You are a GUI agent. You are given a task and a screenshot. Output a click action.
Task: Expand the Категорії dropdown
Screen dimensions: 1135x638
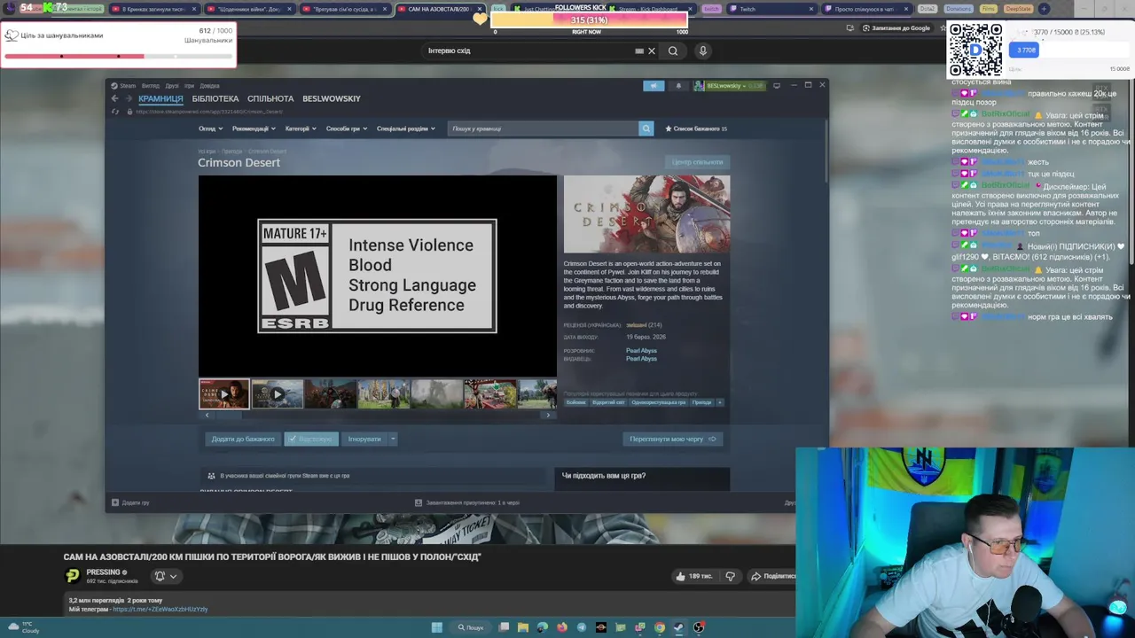[301, 128]
